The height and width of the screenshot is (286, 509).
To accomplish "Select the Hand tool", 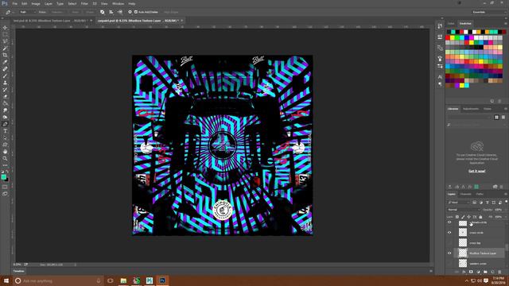I will click(x=6, y=152).
